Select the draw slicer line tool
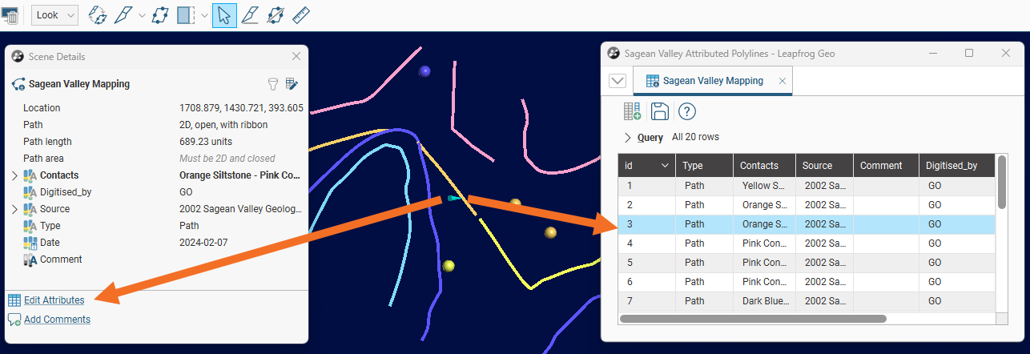This screenshot has height=354, width=1030. [123, 15]
